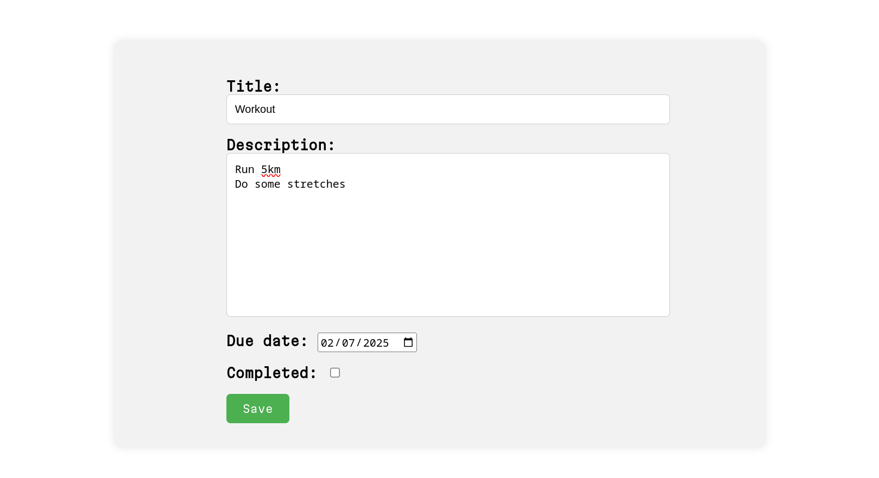Click the Completed: label text
879x478 pixels.
pos(271,373)
